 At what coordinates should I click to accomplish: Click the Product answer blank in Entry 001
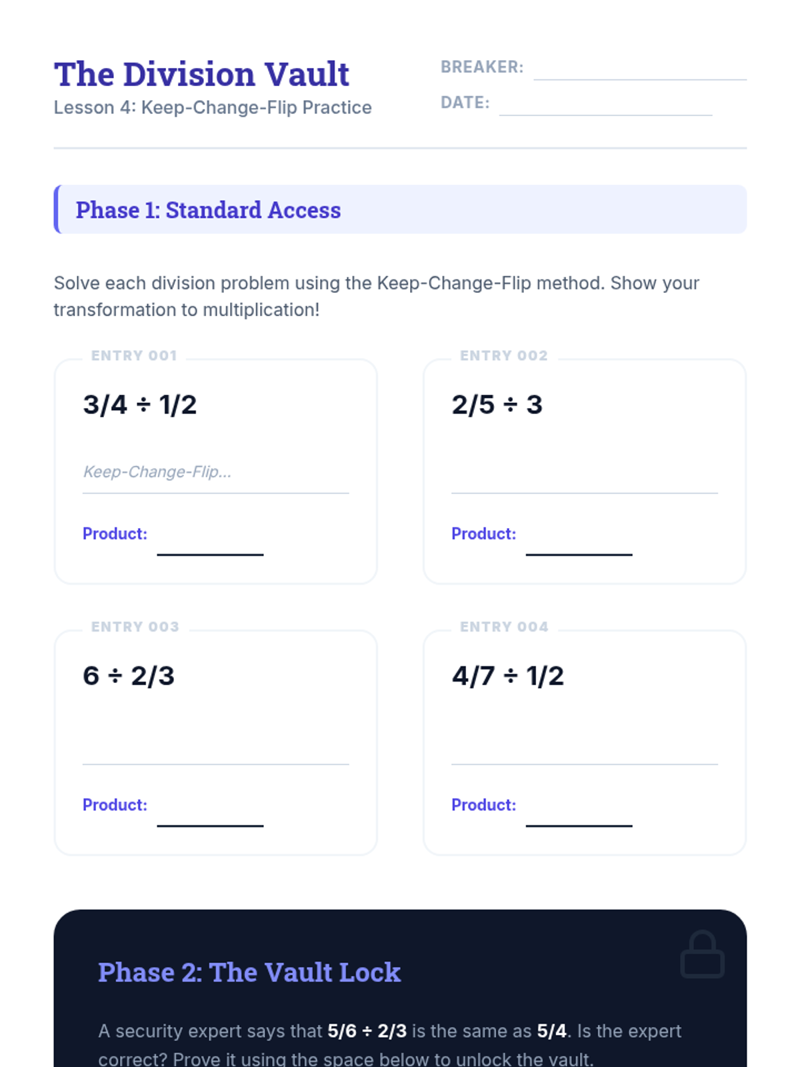click(210, 542)
